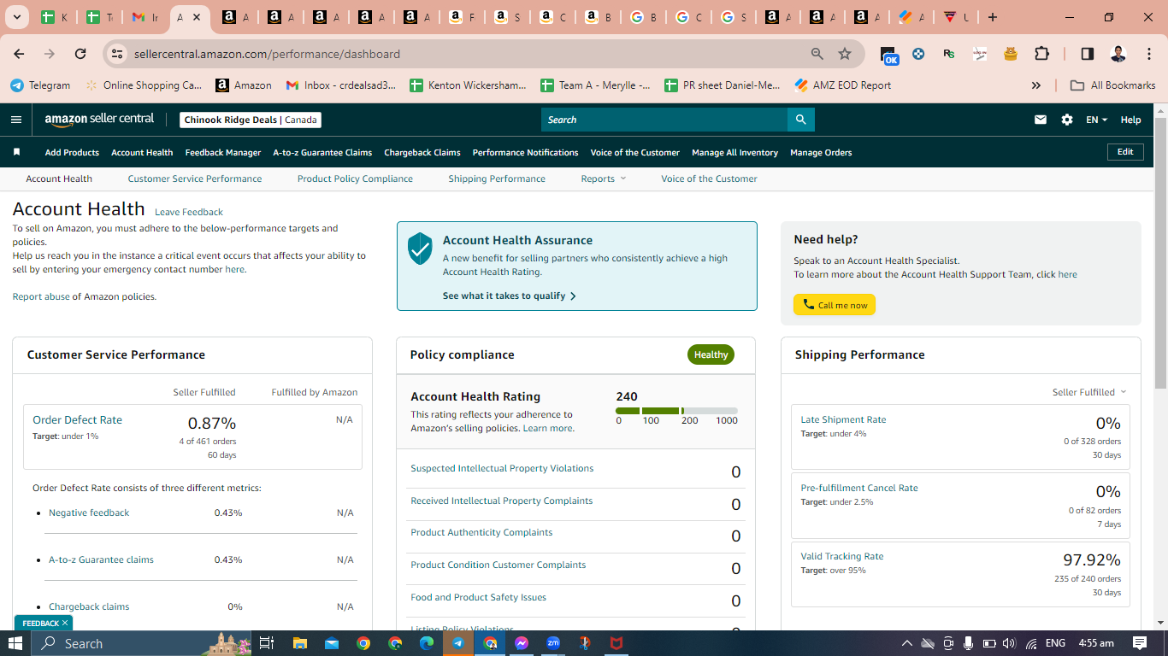Open the Chrome Extensions puzzle icon
This screenshot has width=1168, height=656.
coord(1041,54)
